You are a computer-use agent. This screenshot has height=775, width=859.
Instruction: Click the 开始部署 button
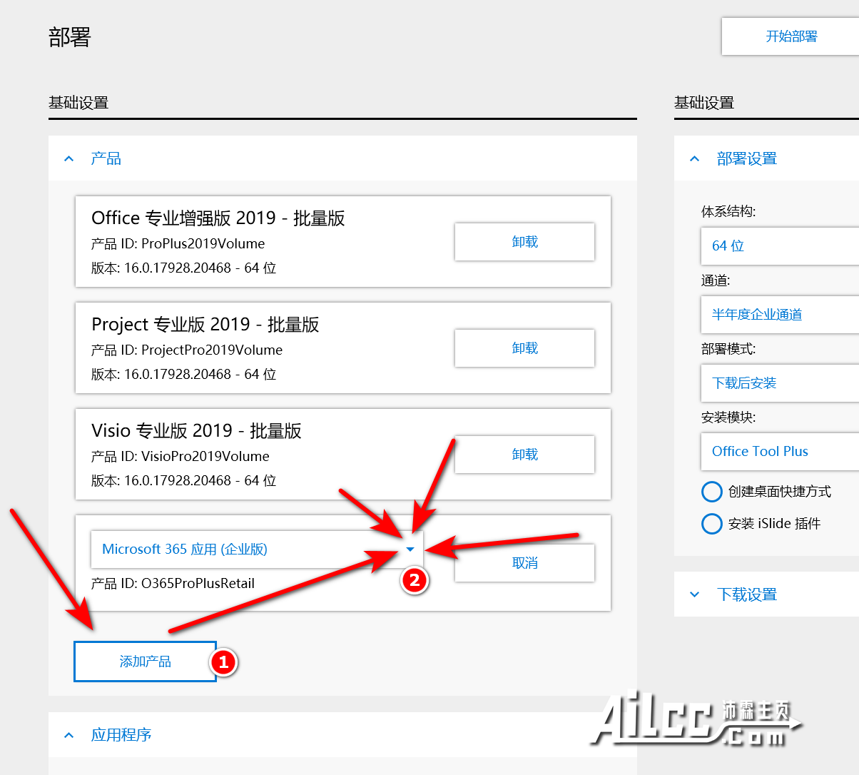[x=791, y=36]
